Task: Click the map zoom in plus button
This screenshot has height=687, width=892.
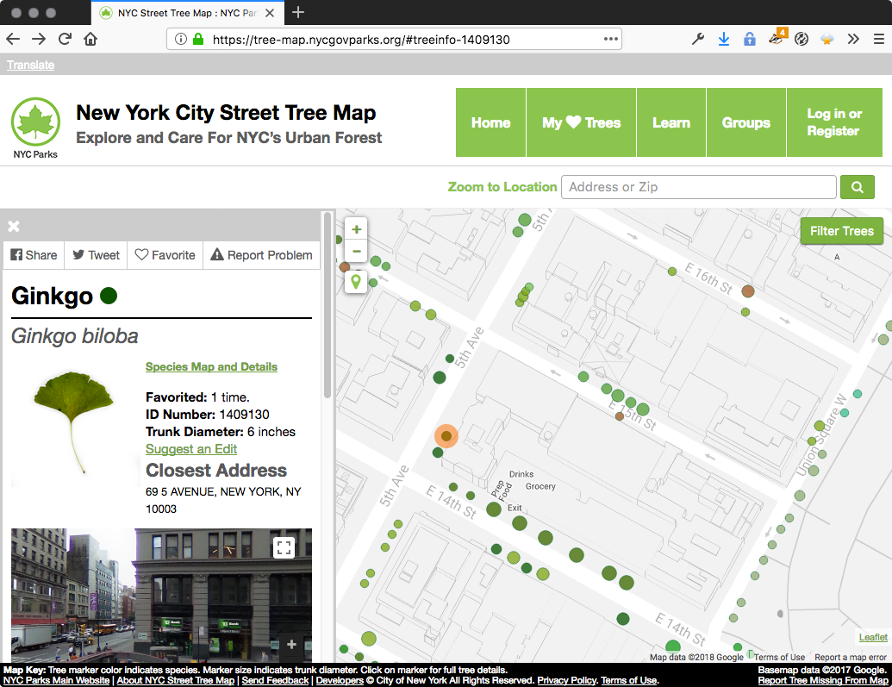Action: [x=356, y=229]
